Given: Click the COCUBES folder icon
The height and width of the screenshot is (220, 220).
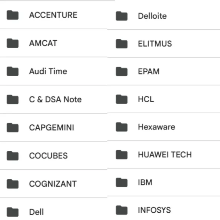Looking at the screenshot, I should click(x=13, y=155).
